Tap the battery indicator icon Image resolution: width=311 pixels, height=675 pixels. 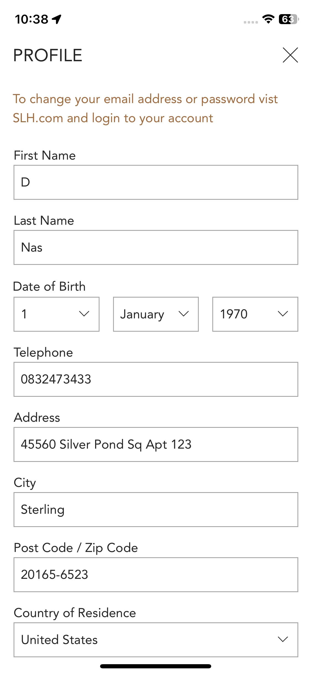click(x=289, y=19)
